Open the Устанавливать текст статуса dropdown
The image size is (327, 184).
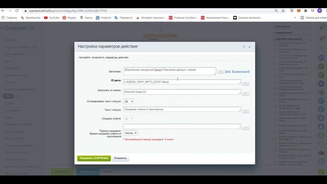pyautogui.click(x=128, y=101)
